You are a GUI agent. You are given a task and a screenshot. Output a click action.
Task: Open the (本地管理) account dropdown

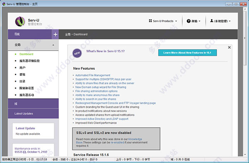click(220, 21)
